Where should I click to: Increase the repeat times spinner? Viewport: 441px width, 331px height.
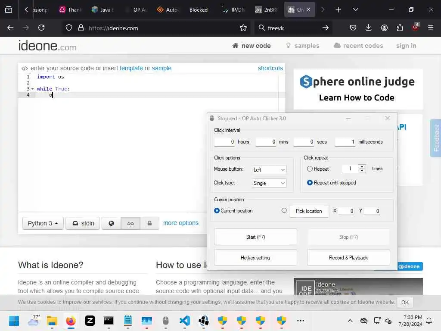362,167
